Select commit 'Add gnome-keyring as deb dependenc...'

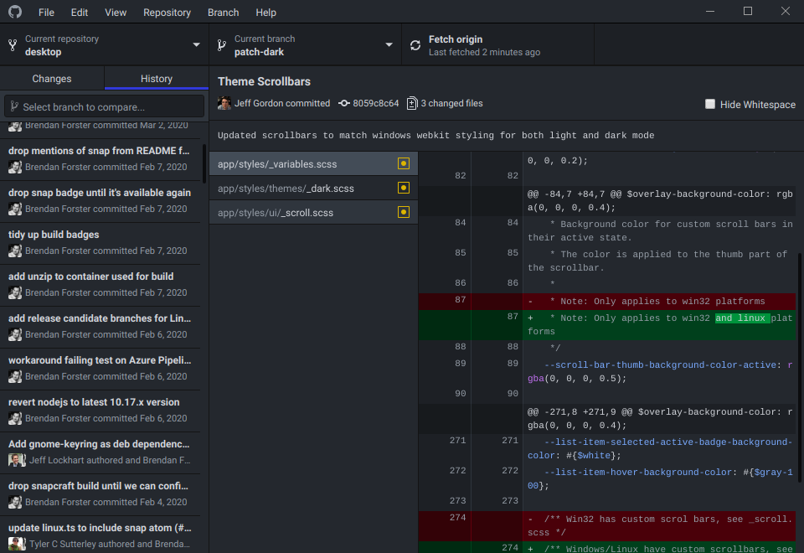100,452
